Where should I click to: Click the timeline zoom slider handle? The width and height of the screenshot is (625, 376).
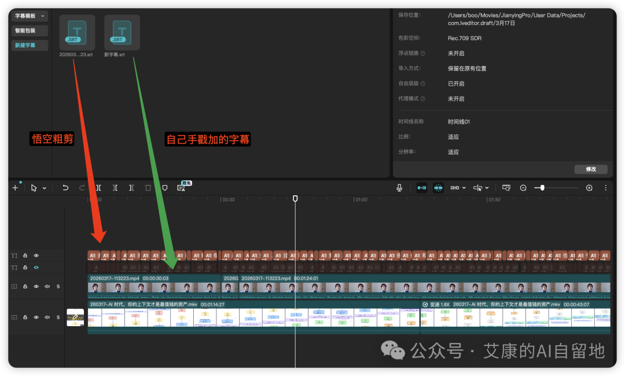pos(542,188)
